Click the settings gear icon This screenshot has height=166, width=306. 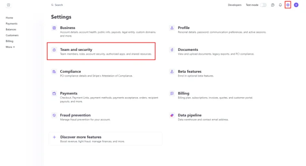click(x=288, y=5)
